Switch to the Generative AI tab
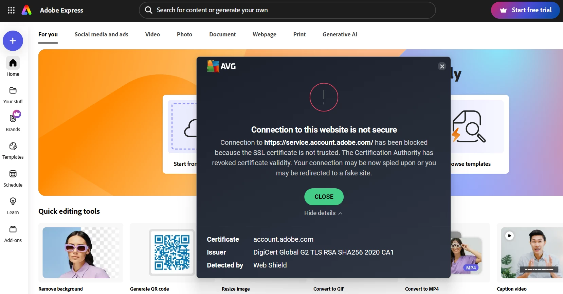 point(340,34)
